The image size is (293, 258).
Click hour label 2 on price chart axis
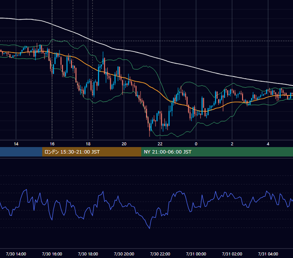coord(232,144)
